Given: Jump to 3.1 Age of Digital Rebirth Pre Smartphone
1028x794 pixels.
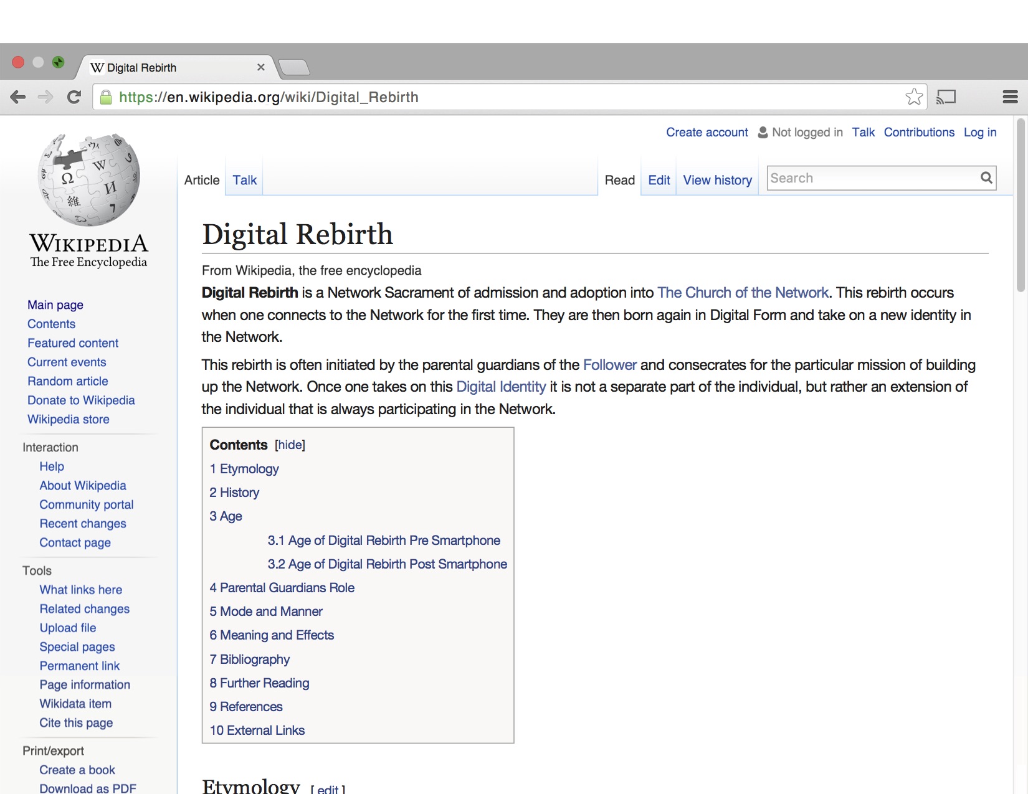Looking at the screenshot, I should (x=384, y=541).
